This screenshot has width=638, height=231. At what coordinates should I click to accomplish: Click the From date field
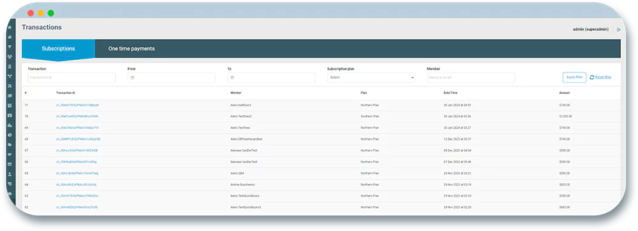[x=171, y=78]
